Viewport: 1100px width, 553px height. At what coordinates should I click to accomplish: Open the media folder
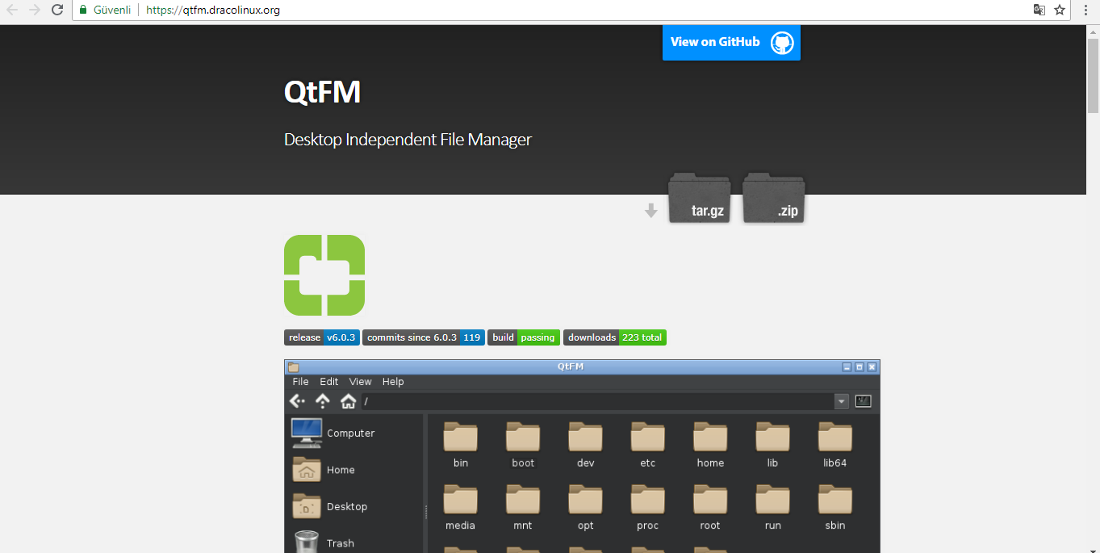click(461, 508)
